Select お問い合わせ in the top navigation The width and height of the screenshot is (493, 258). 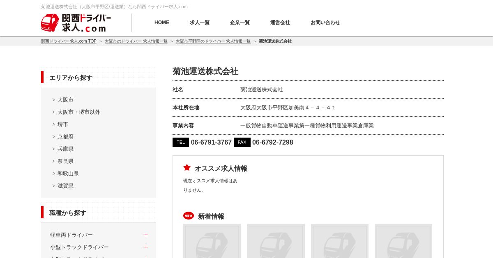tap(325, 23)
